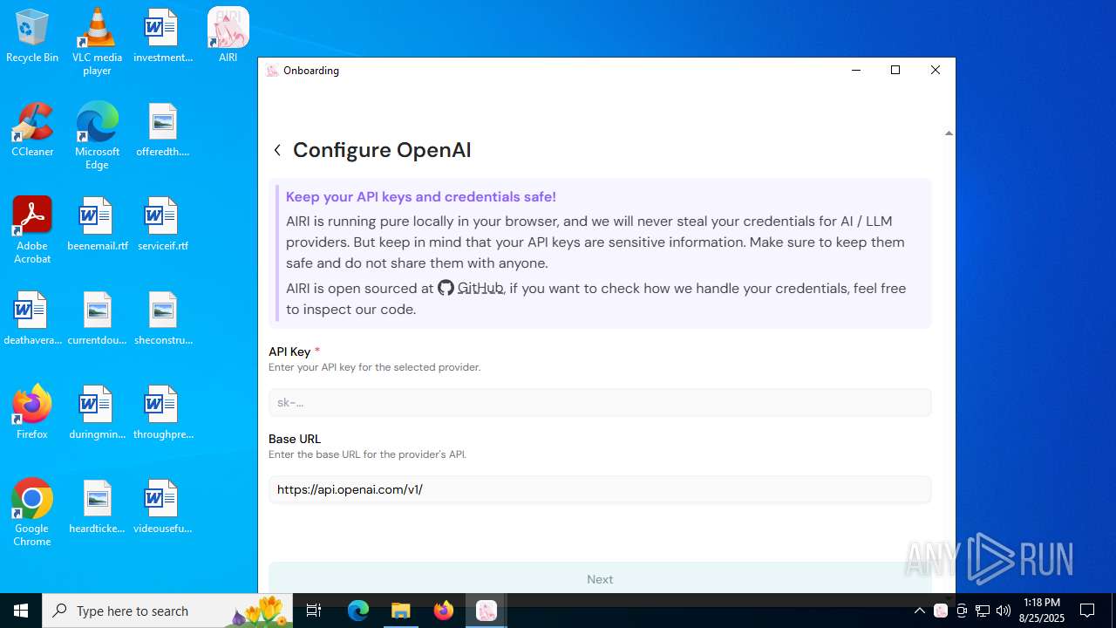Launch VLC media player from desktop
The width and height of the screenshot is (1116, 628).
(x=97, y=41)
